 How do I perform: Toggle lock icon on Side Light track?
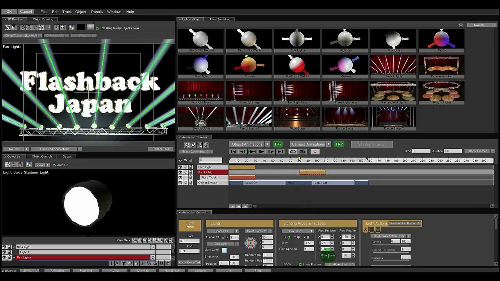click(x=191, y=167)
